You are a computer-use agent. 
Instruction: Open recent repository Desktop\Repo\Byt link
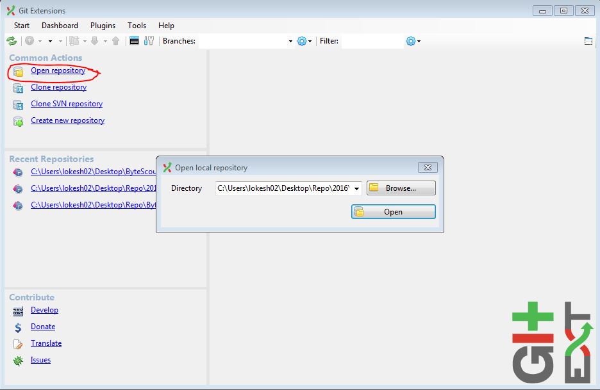93,205
